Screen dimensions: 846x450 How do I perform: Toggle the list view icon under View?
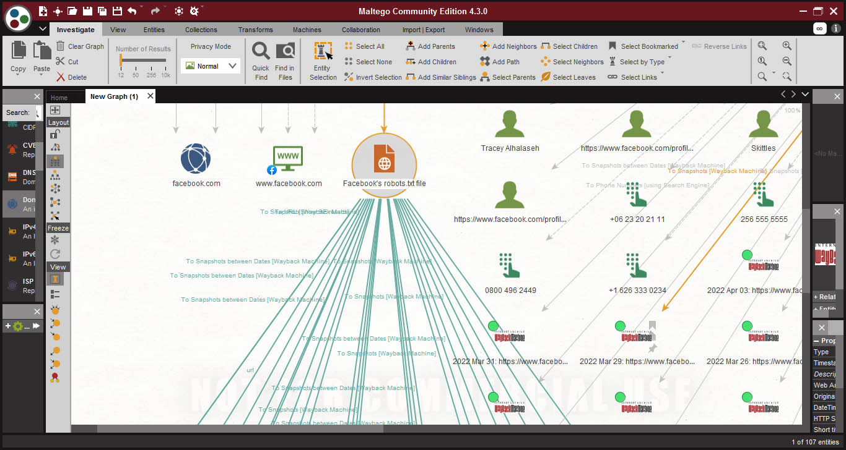point(55,295)
